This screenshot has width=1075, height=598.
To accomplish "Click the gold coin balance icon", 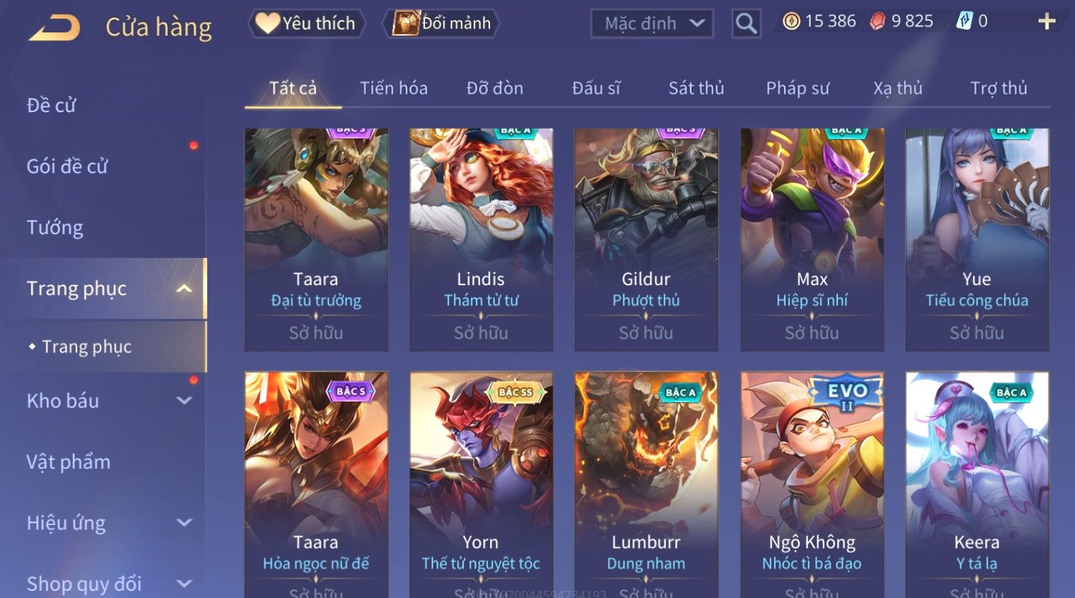I will click(x=791, y=21).
